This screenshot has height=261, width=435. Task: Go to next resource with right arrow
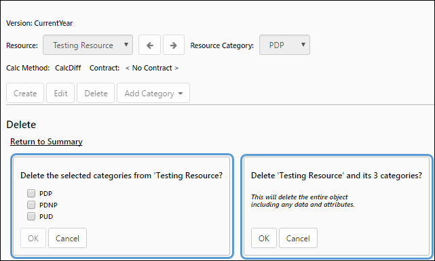[174, 45]
